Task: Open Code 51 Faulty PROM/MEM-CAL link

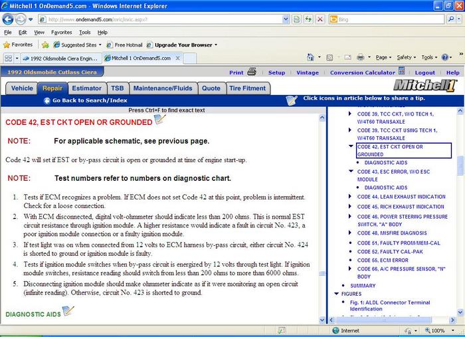Action: point(399,243)
